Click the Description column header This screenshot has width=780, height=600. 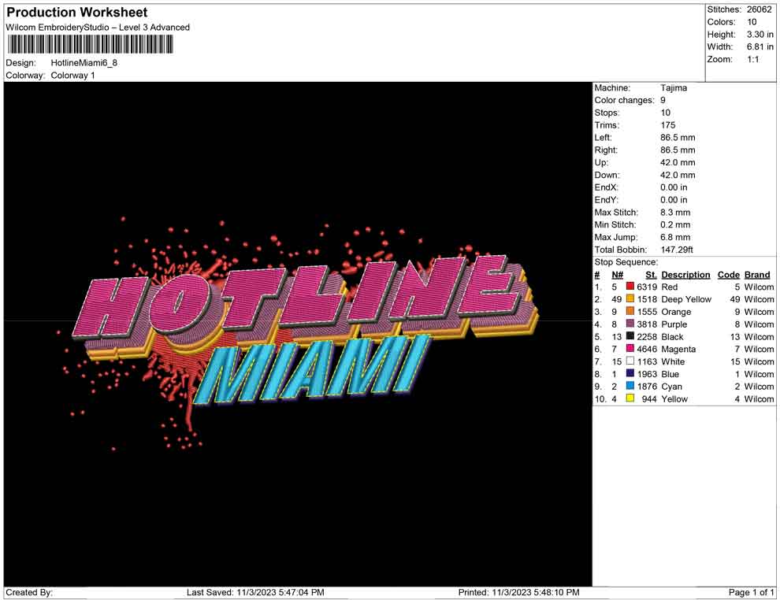pyautogui.click(x=685, y=275)
